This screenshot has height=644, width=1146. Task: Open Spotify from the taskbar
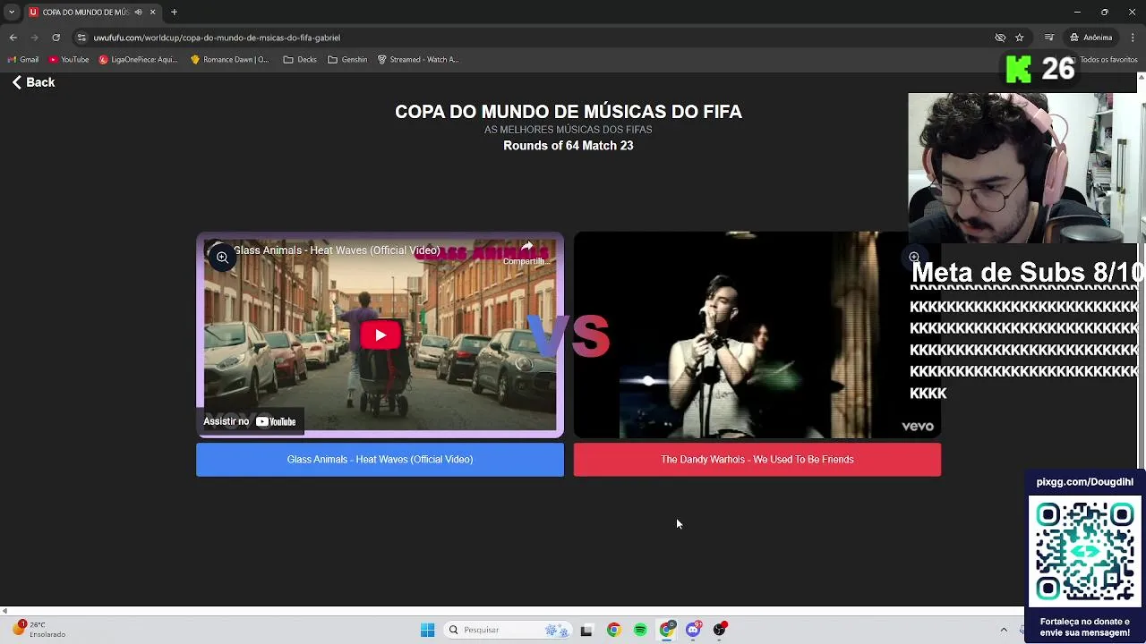coord(640,630)
